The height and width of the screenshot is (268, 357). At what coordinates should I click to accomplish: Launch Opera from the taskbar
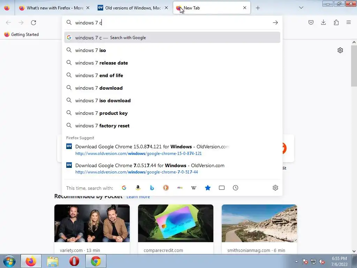74,261
